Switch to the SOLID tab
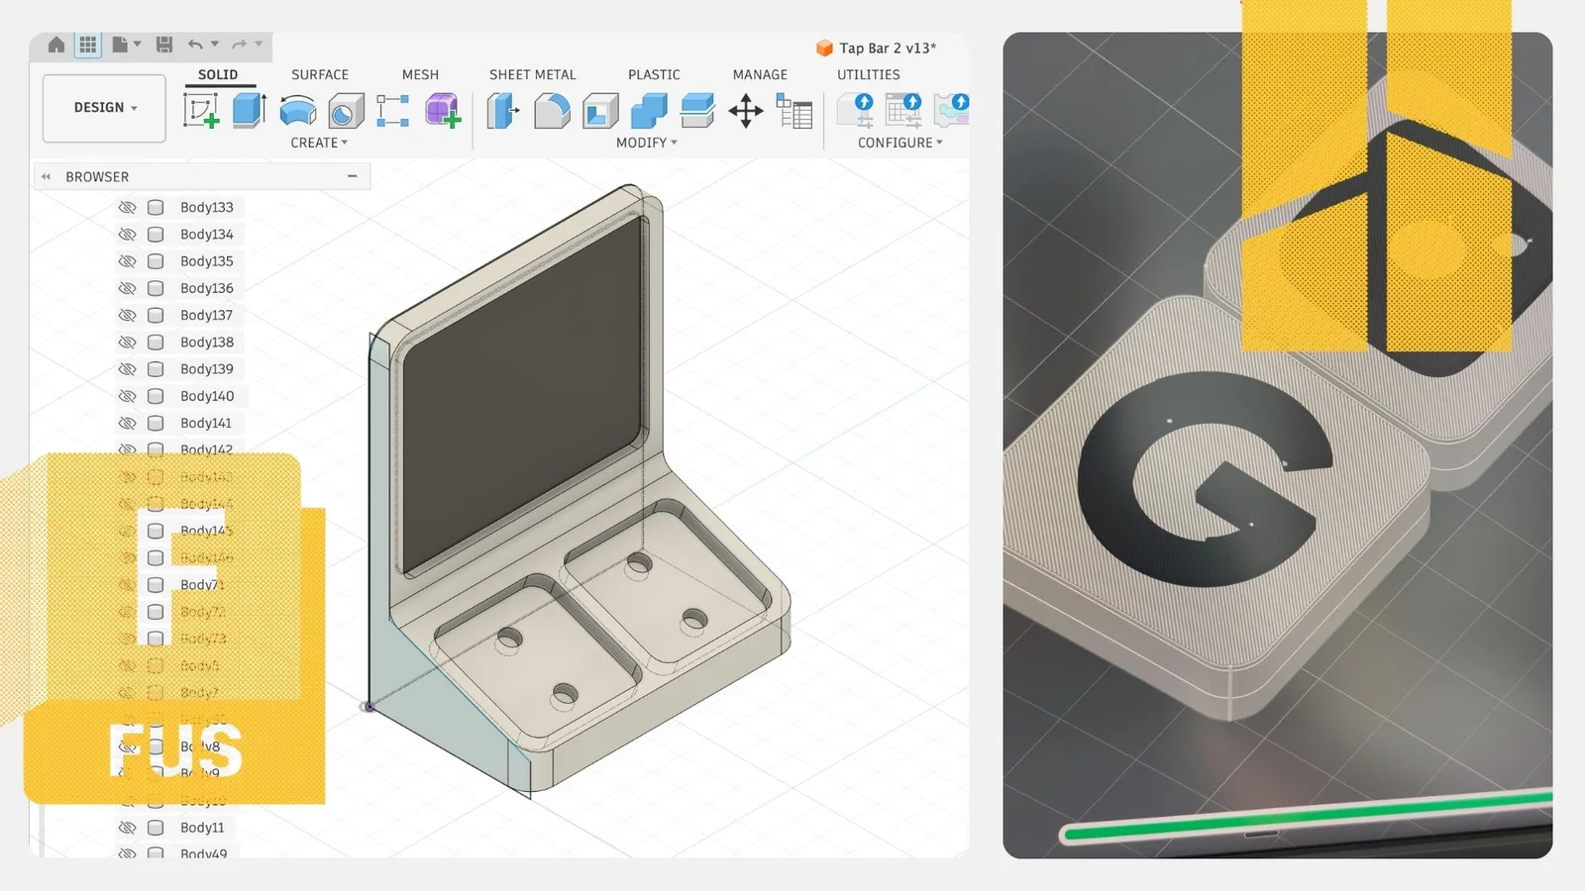Viewport: 1585px width, 891px height. click(218, 74)
